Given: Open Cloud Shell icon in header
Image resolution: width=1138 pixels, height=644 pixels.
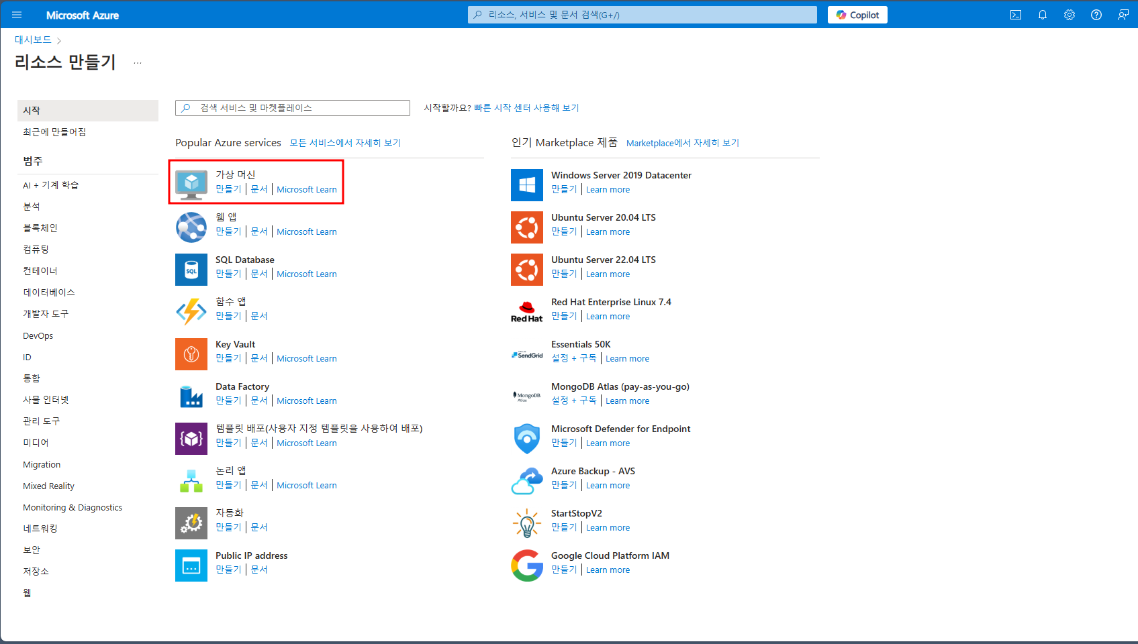Looking at the screenshot, I should pos(1016,15).
